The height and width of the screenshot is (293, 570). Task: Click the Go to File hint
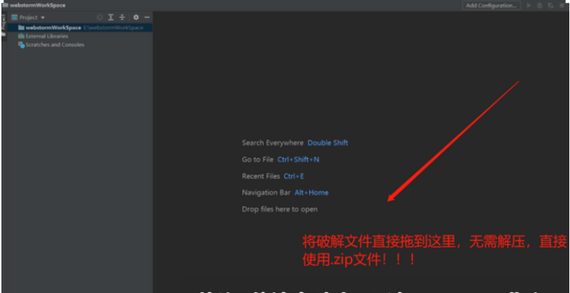point(257,159)
